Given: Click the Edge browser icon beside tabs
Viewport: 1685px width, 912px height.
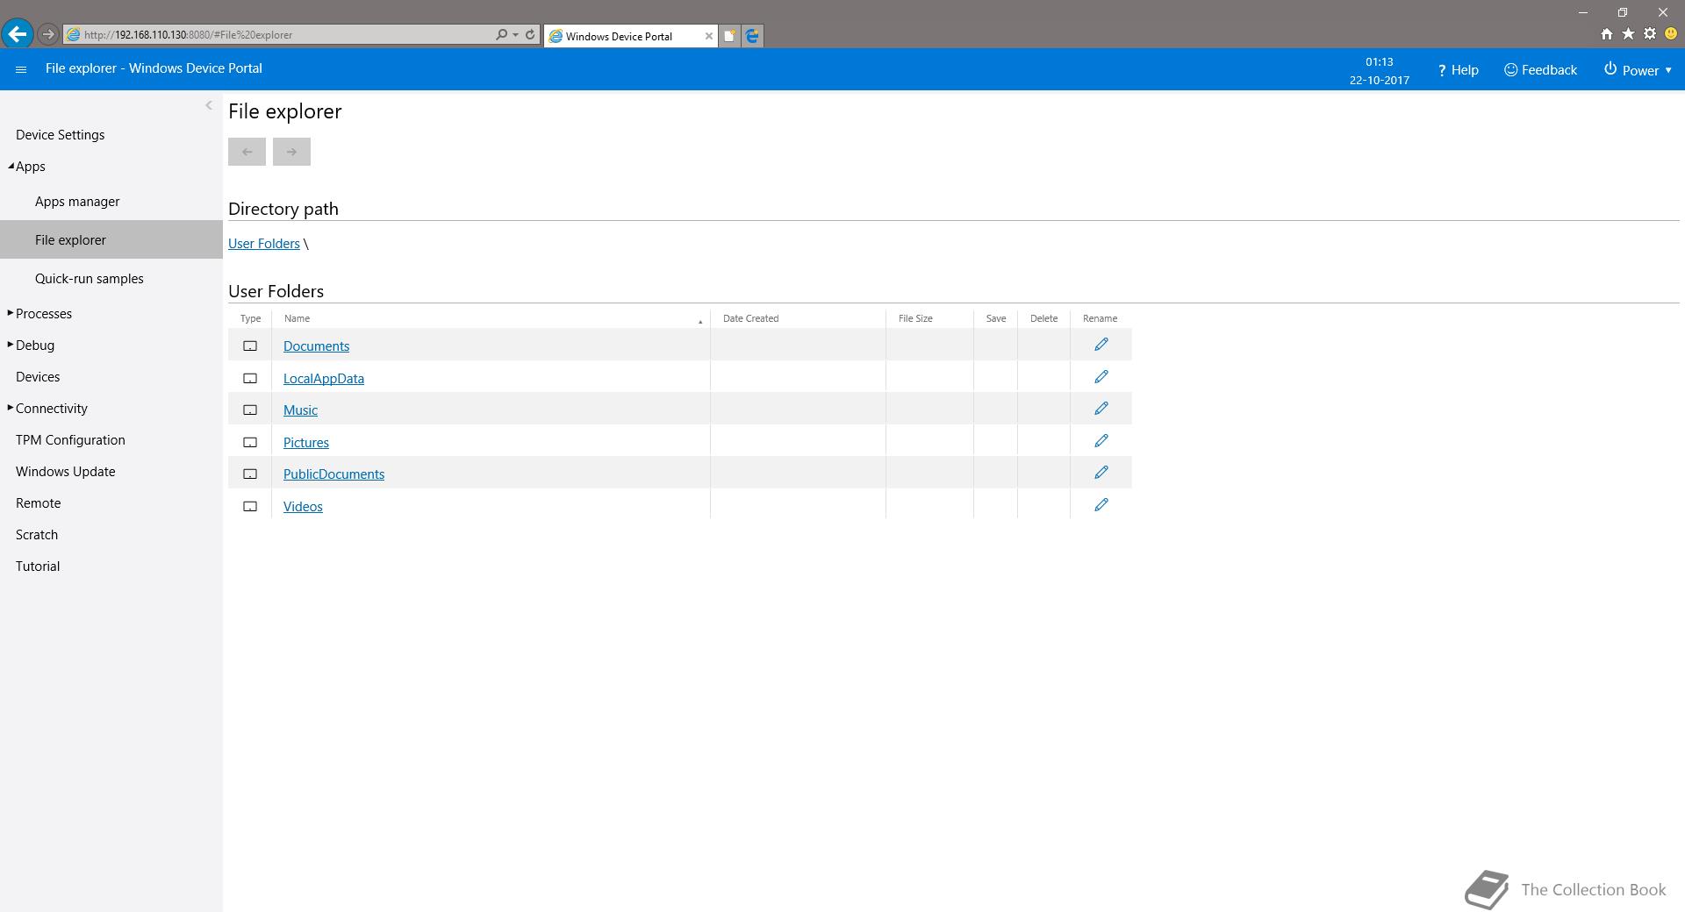Looking at the screenshot, I should (x=752, y=36).
